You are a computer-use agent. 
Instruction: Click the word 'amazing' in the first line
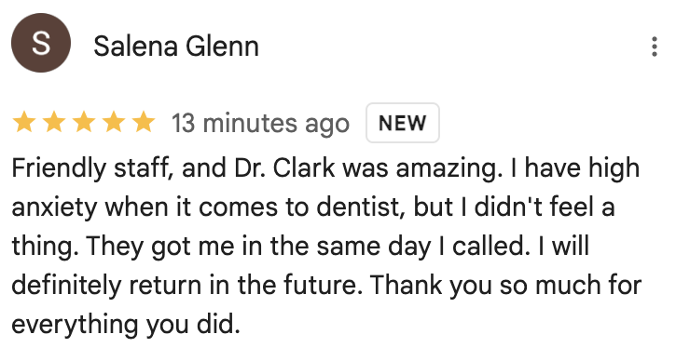(x=448, y=169)
